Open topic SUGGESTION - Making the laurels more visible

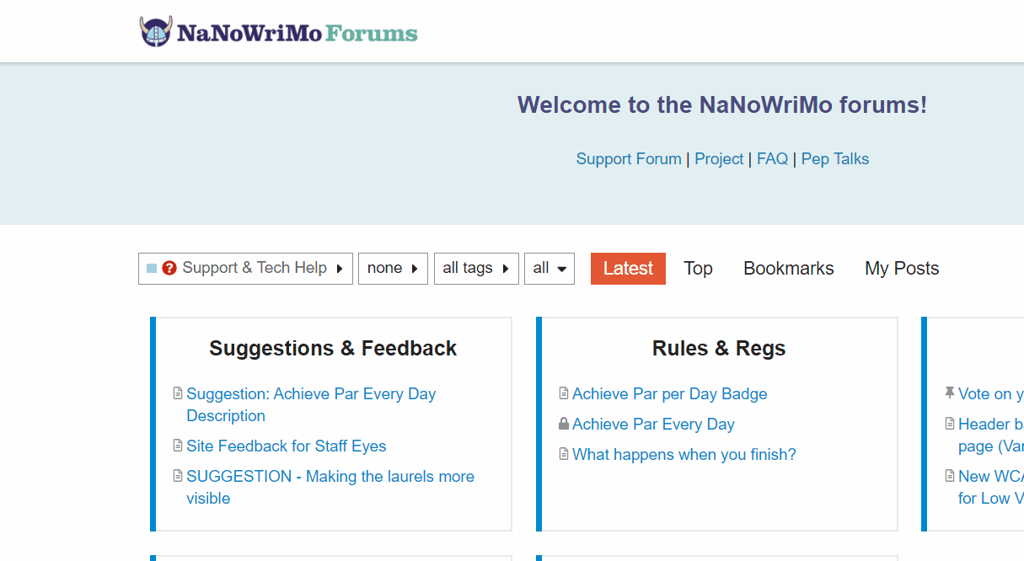click(x=330, y=487)
